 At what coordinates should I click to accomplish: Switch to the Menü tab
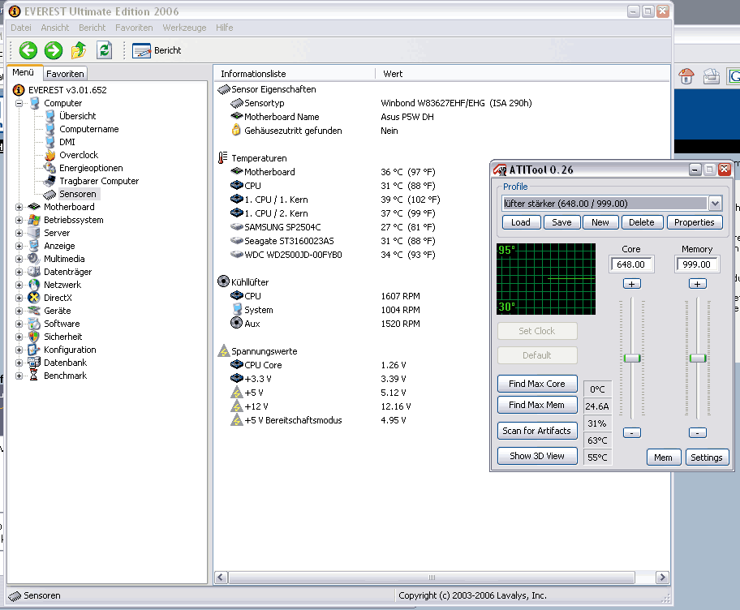(23, 73)
